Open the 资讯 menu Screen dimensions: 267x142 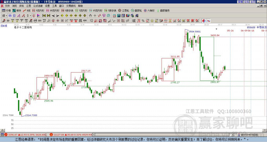click(x=21, y=6)
